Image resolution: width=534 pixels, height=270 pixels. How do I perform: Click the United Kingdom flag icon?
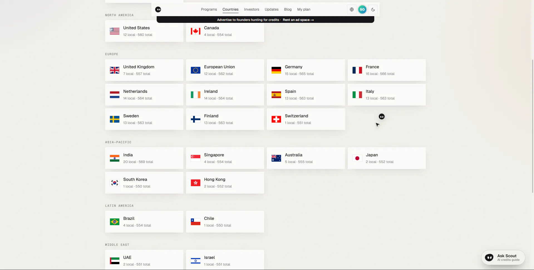click(x=115, y=70)
